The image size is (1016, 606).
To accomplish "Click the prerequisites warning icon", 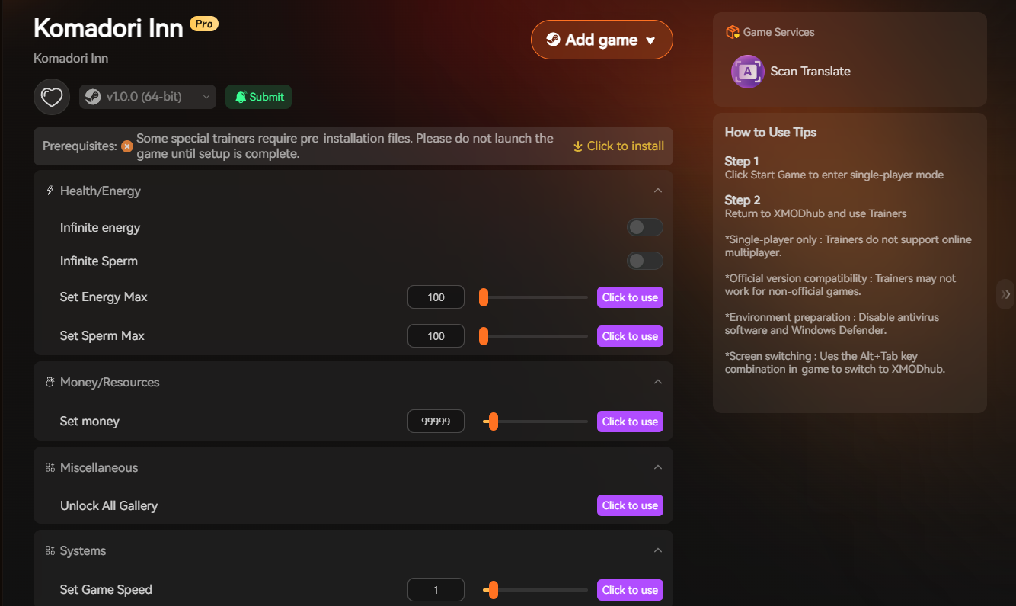I will (127, 146).
